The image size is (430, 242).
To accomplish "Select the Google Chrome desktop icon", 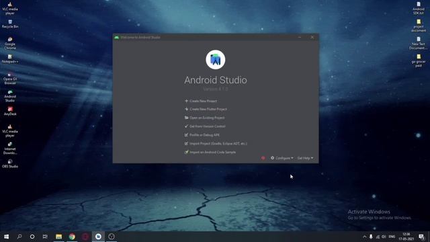I will click(10, 43).
